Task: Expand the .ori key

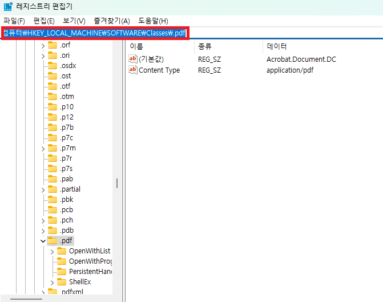Action: pyautogui.click(x=43, y=56)
